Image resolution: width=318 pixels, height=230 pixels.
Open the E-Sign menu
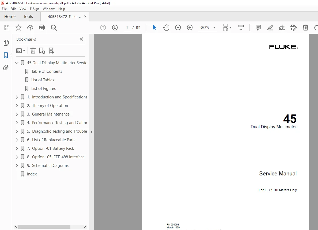[x=34, y=9]
